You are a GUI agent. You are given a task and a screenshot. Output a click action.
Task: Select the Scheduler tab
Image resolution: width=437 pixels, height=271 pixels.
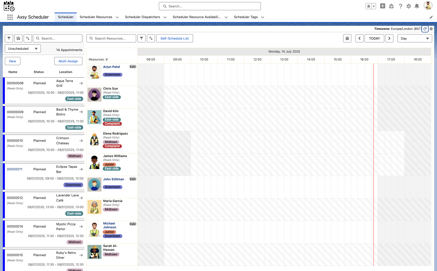pyautogui.click(x=66, y=17)
